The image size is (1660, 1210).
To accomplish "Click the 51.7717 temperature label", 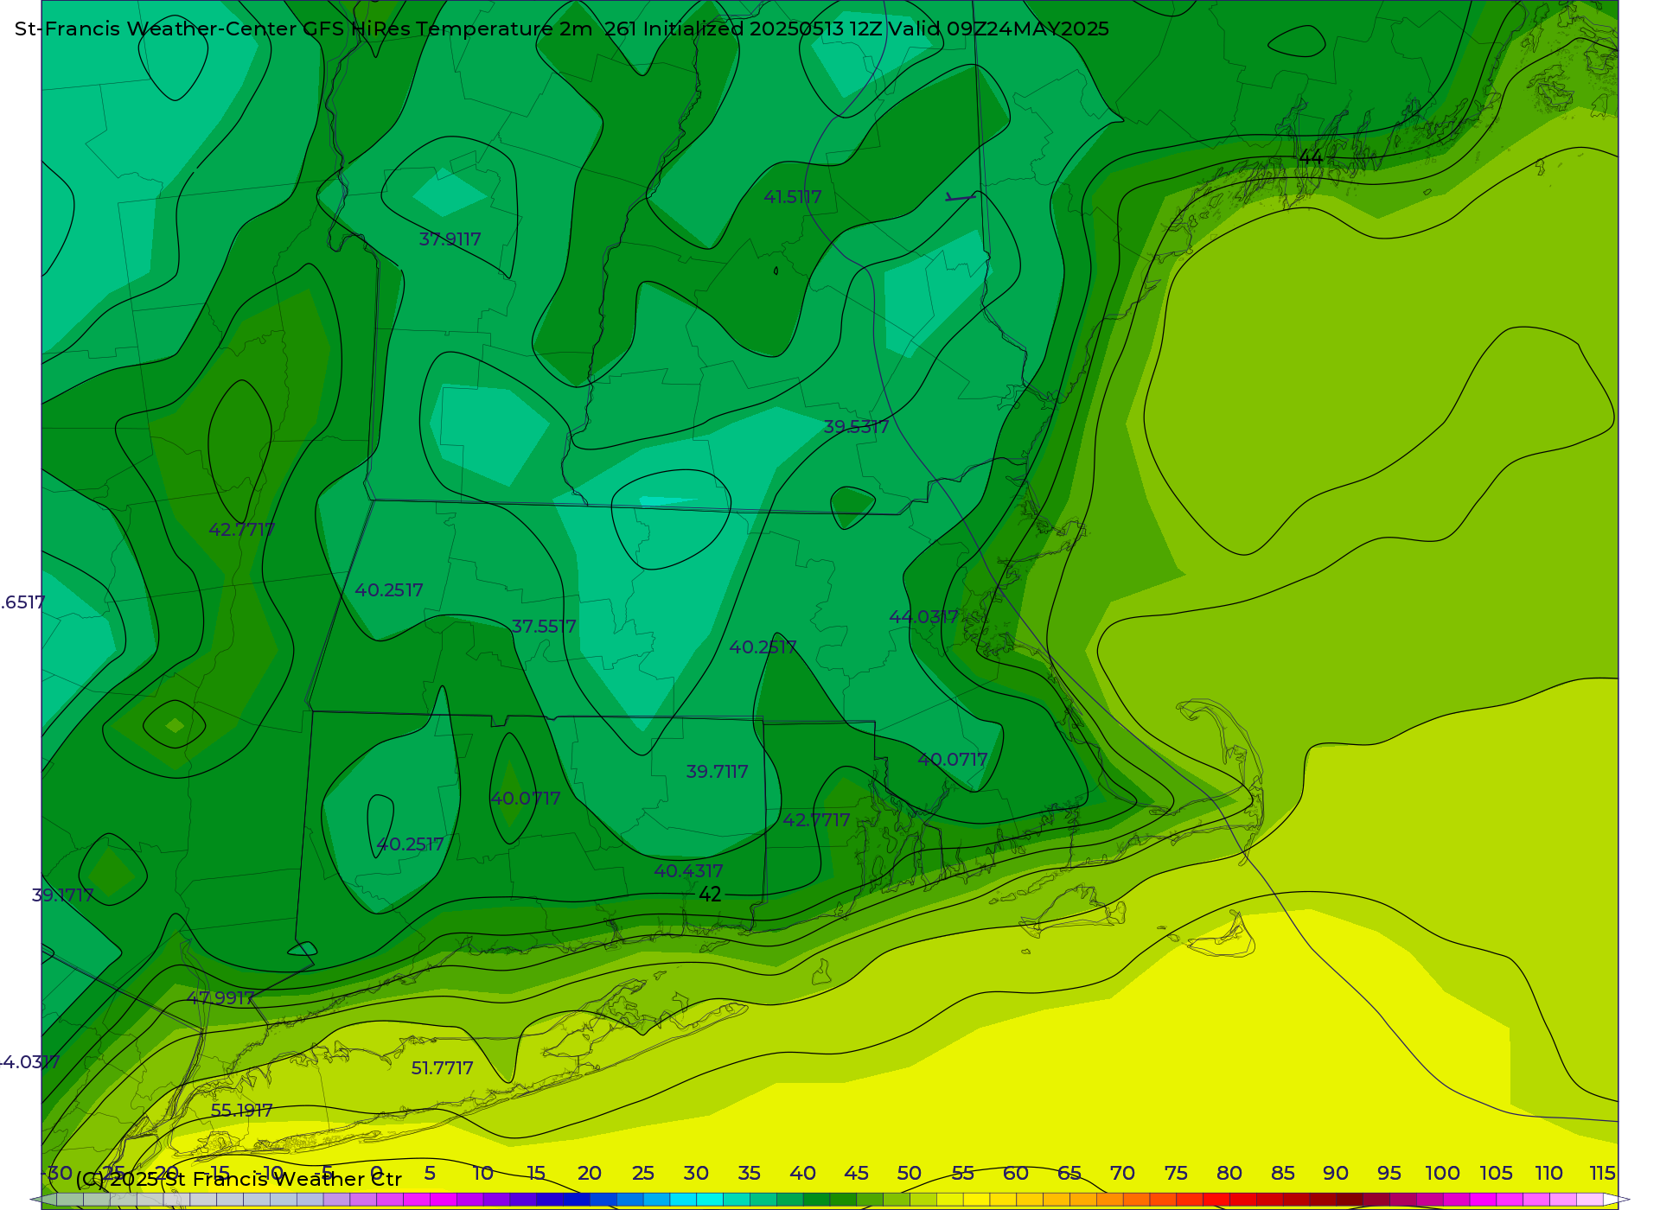I will tap(442, 1068).
